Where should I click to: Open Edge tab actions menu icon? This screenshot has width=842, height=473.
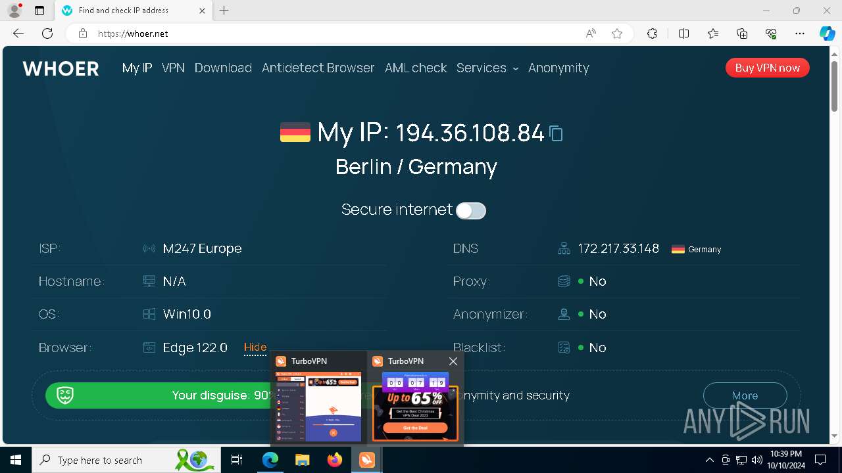39,11
